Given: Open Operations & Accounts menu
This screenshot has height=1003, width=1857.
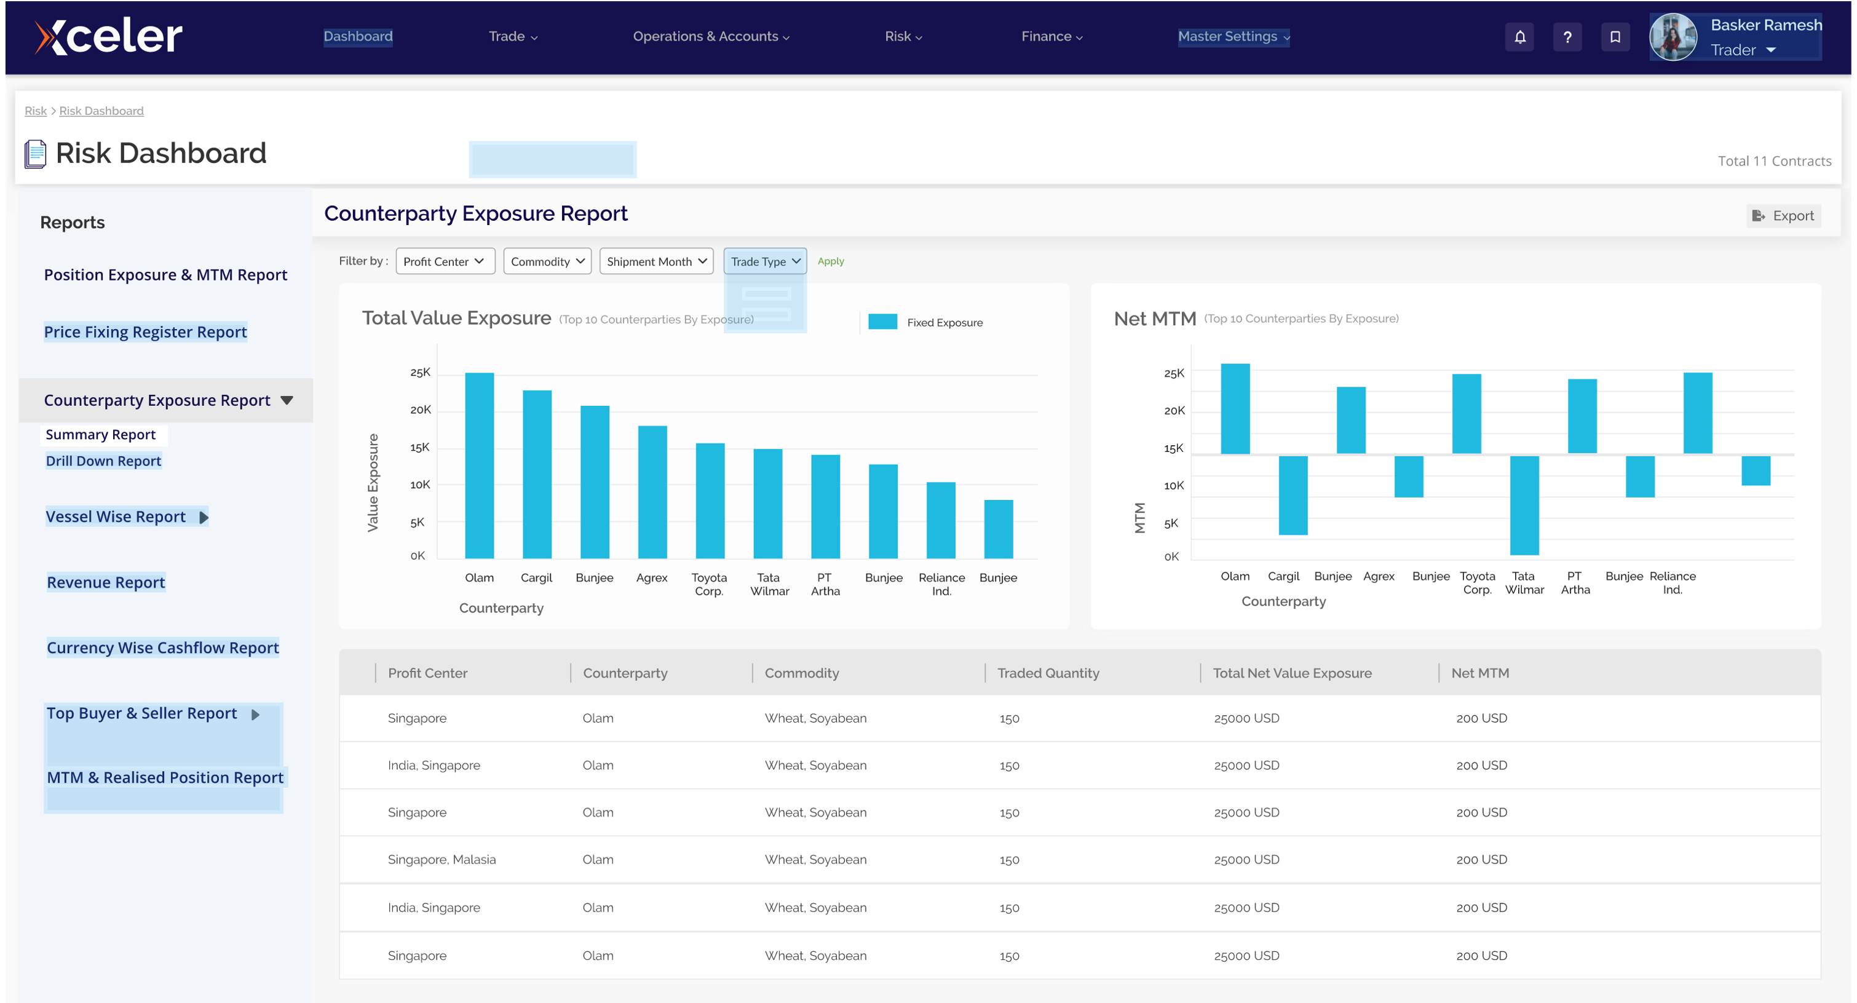Looking at the screenshot, I should coord(711,36).
